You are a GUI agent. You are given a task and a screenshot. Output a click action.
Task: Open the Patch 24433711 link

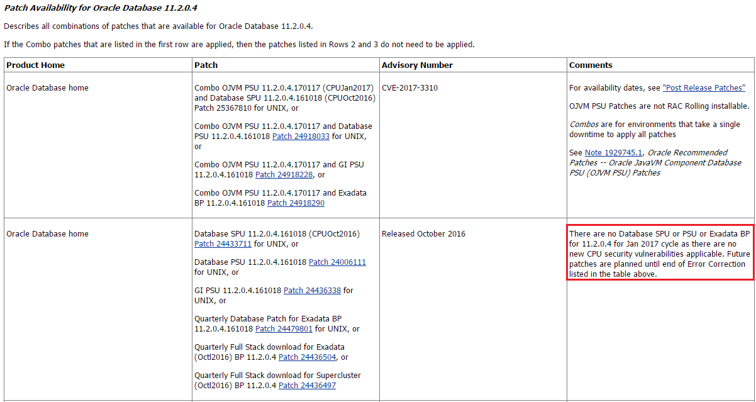pyautogui.click(x=223, y=244)
